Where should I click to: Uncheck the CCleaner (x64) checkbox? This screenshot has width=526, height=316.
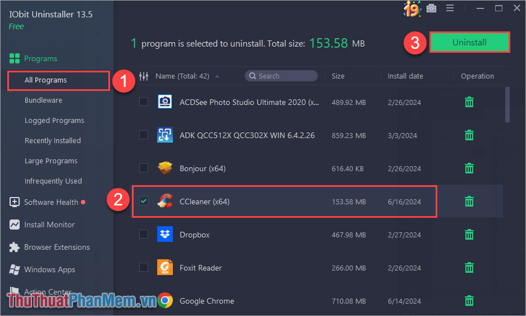144,201
